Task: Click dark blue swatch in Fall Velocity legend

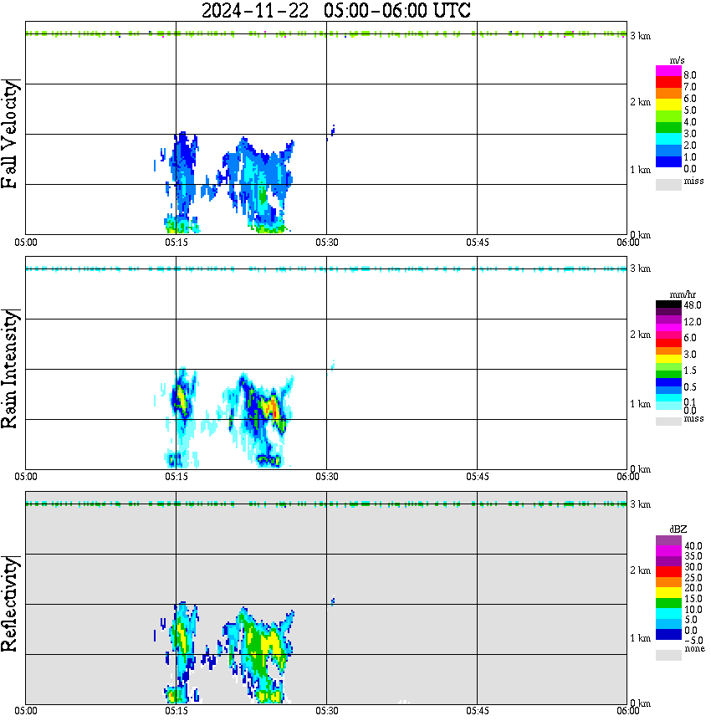Action: (x=668, y=161)
